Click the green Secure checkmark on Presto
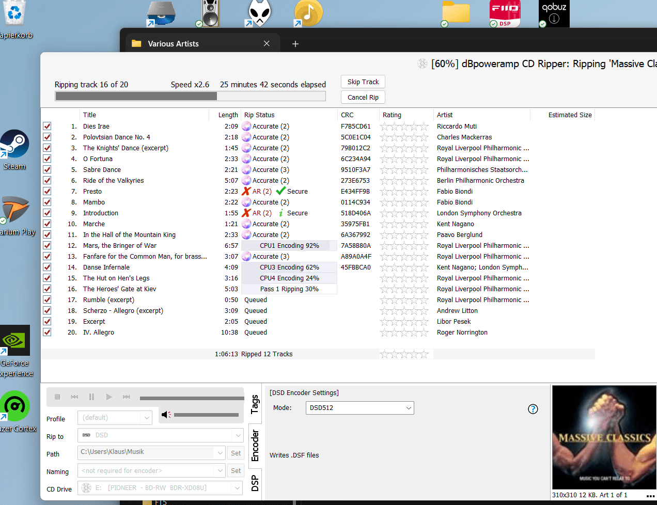This screenshot has width=657, height=505. click(x=281, y=191)
